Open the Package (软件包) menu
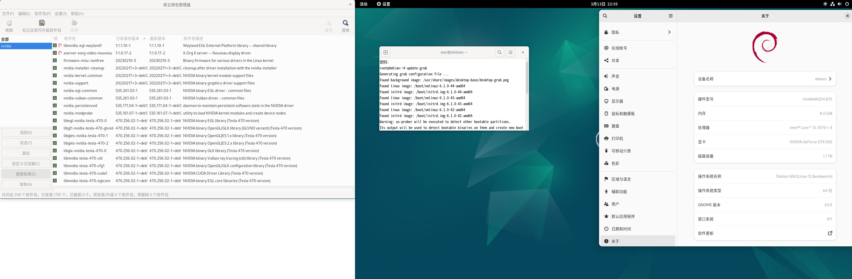Image resolution: width=852 pixels, height=279 pixels. [42, 13]
